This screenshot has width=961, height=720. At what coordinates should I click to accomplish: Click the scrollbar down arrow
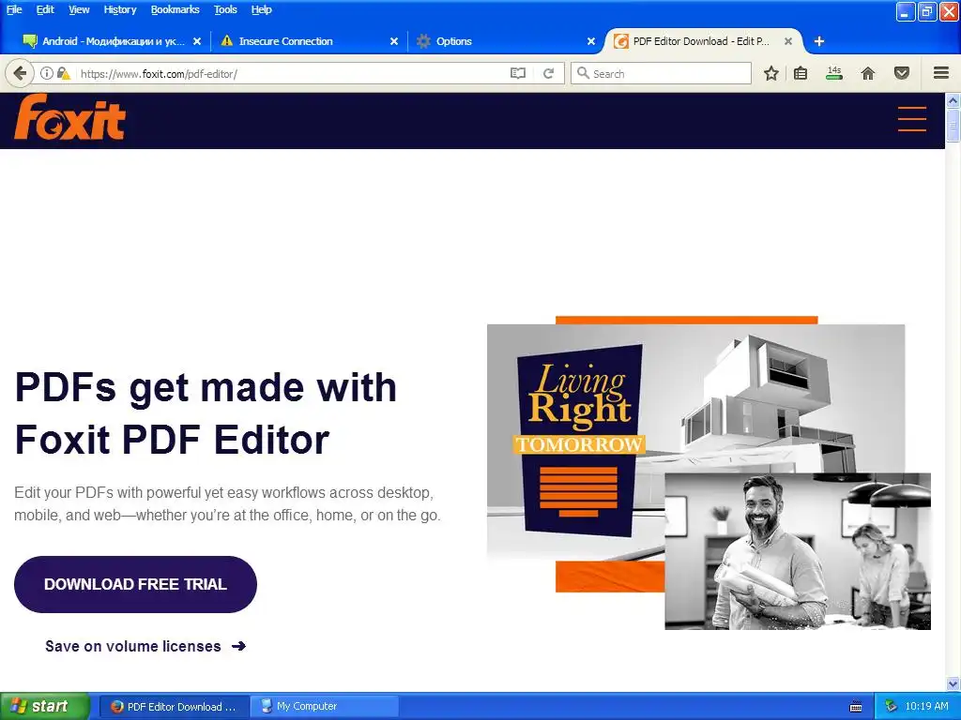953,683
